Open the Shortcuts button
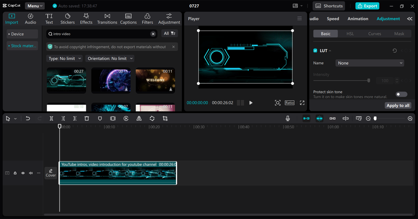The height and width of the screenshot is (219, 418). tap(329, 6)
